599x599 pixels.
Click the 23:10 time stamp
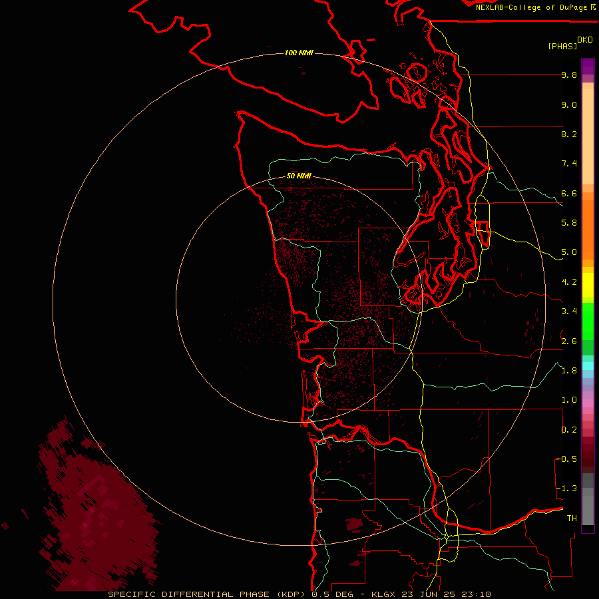tap(476, 594)
